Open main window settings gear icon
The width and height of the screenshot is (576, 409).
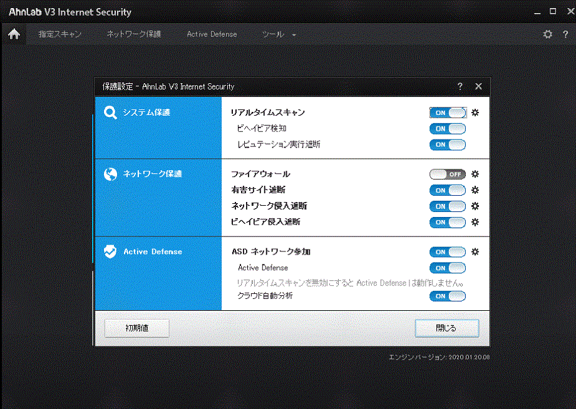point(547,34)
